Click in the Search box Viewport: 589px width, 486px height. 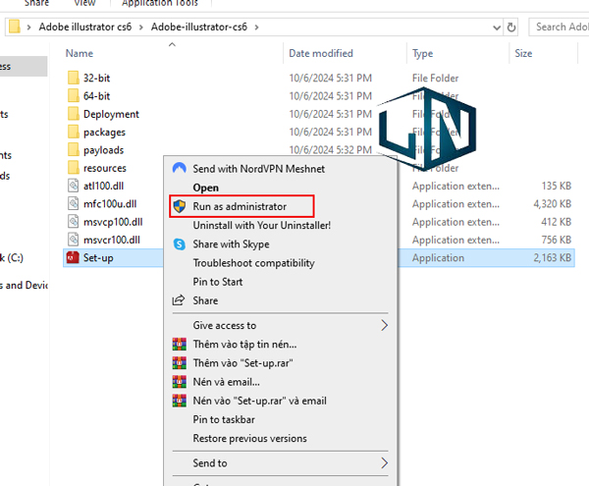click(560, 27)
